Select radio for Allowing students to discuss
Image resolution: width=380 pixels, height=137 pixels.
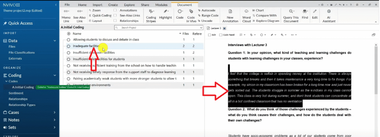tap(68, 40)
